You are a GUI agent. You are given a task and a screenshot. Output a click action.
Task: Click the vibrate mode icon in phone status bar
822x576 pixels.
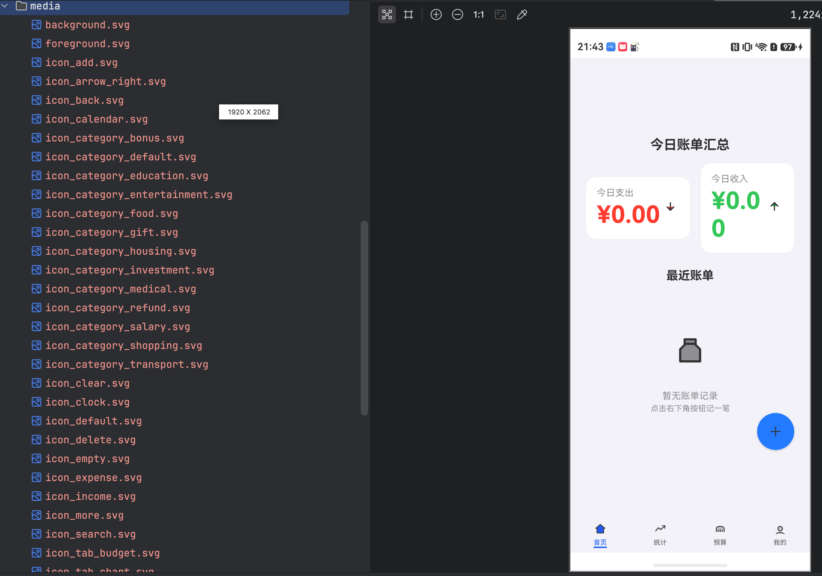(747, 47)
